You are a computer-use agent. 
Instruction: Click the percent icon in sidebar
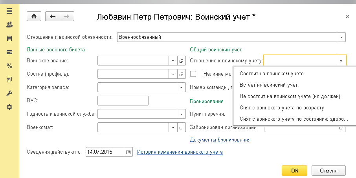pyautogui.click(x=9, y=66)
